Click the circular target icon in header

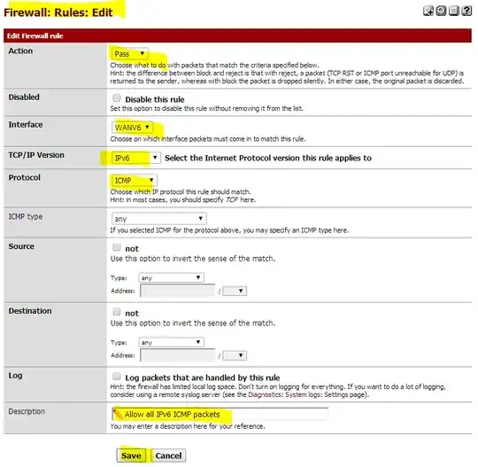coord(441,11)
